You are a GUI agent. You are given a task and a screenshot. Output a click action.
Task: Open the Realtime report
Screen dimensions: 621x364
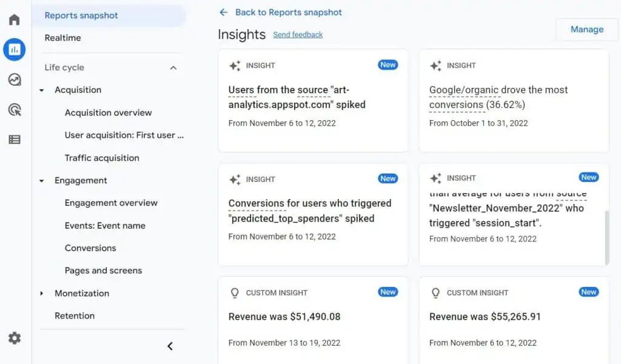click(x=62, y=38)
